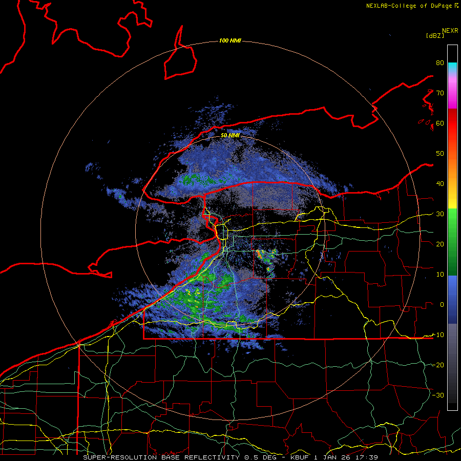Click the 20 value on the dBZ scale
This screenshot has width=461, height=461.
[x=440, y=244]
